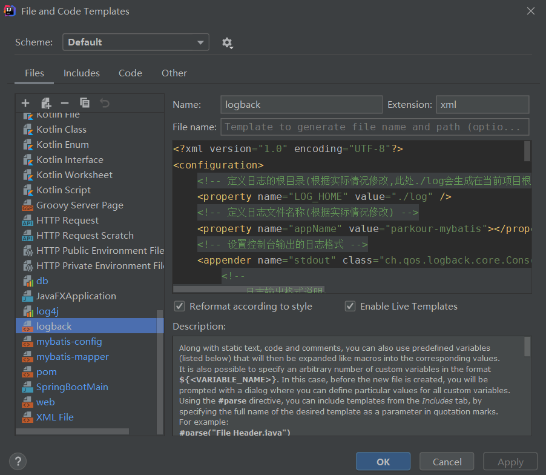Click the SpringBootMain Java class icon
The image size is (546, 475).
[27, 387]
